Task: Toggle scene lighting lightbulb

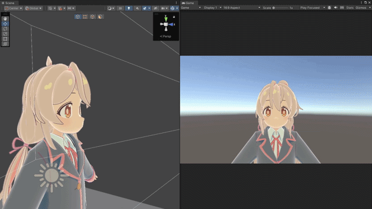Action: tap(129, 8)
